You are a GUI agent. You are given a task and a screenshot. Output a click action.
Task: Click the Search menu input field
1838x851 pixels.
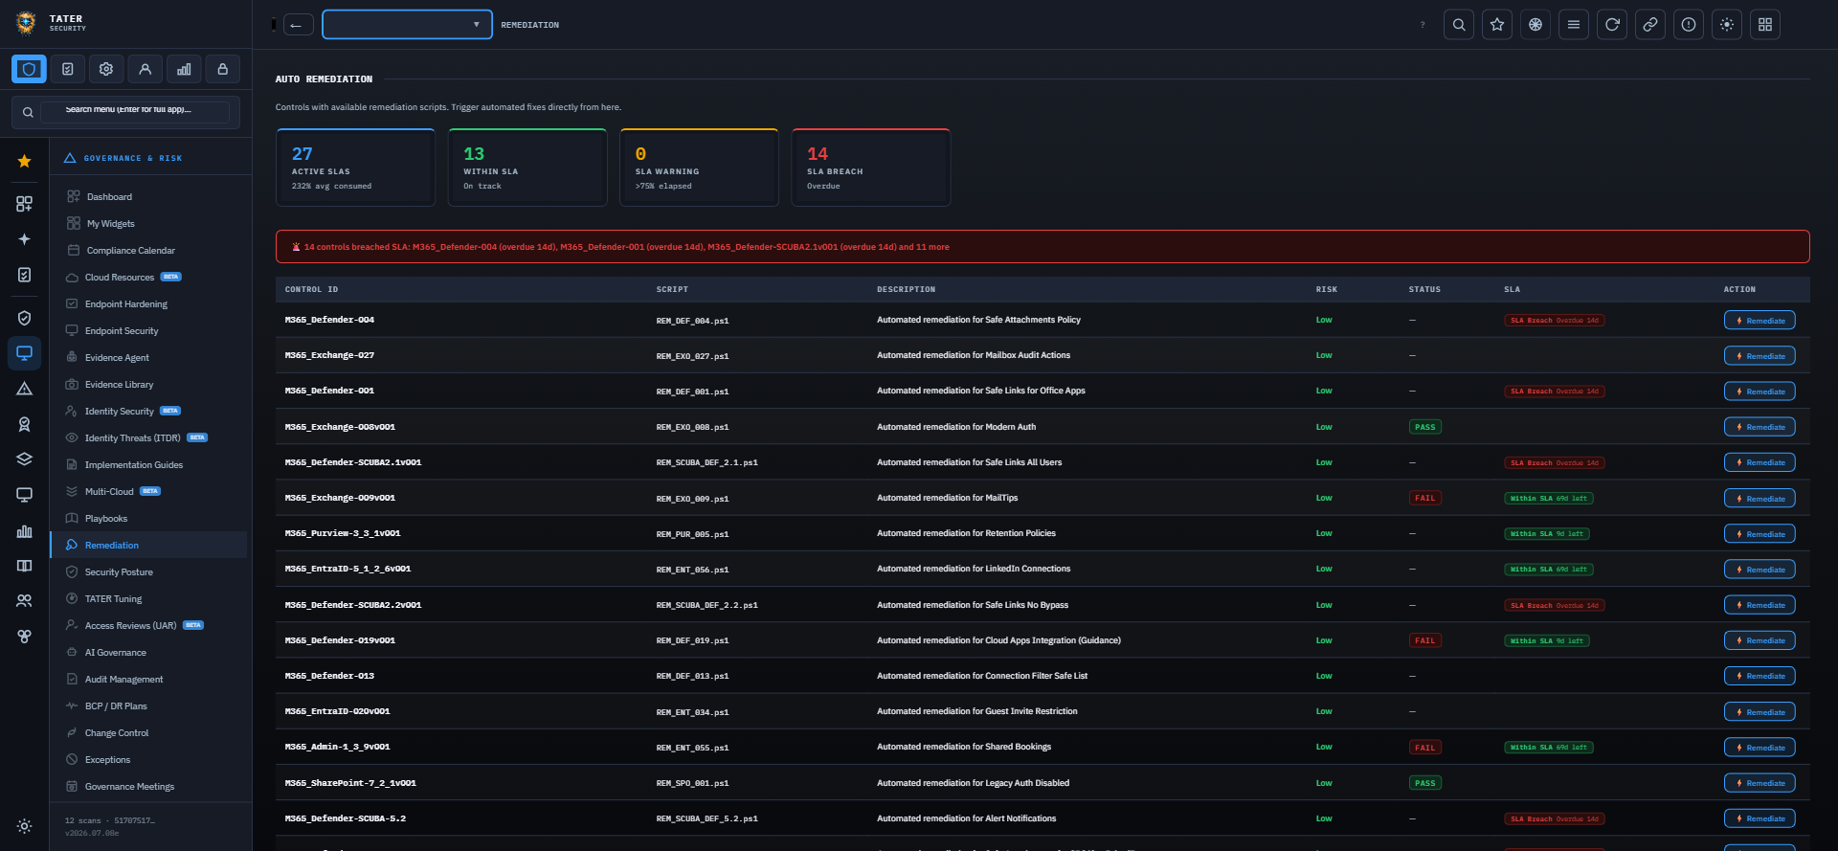135,112
